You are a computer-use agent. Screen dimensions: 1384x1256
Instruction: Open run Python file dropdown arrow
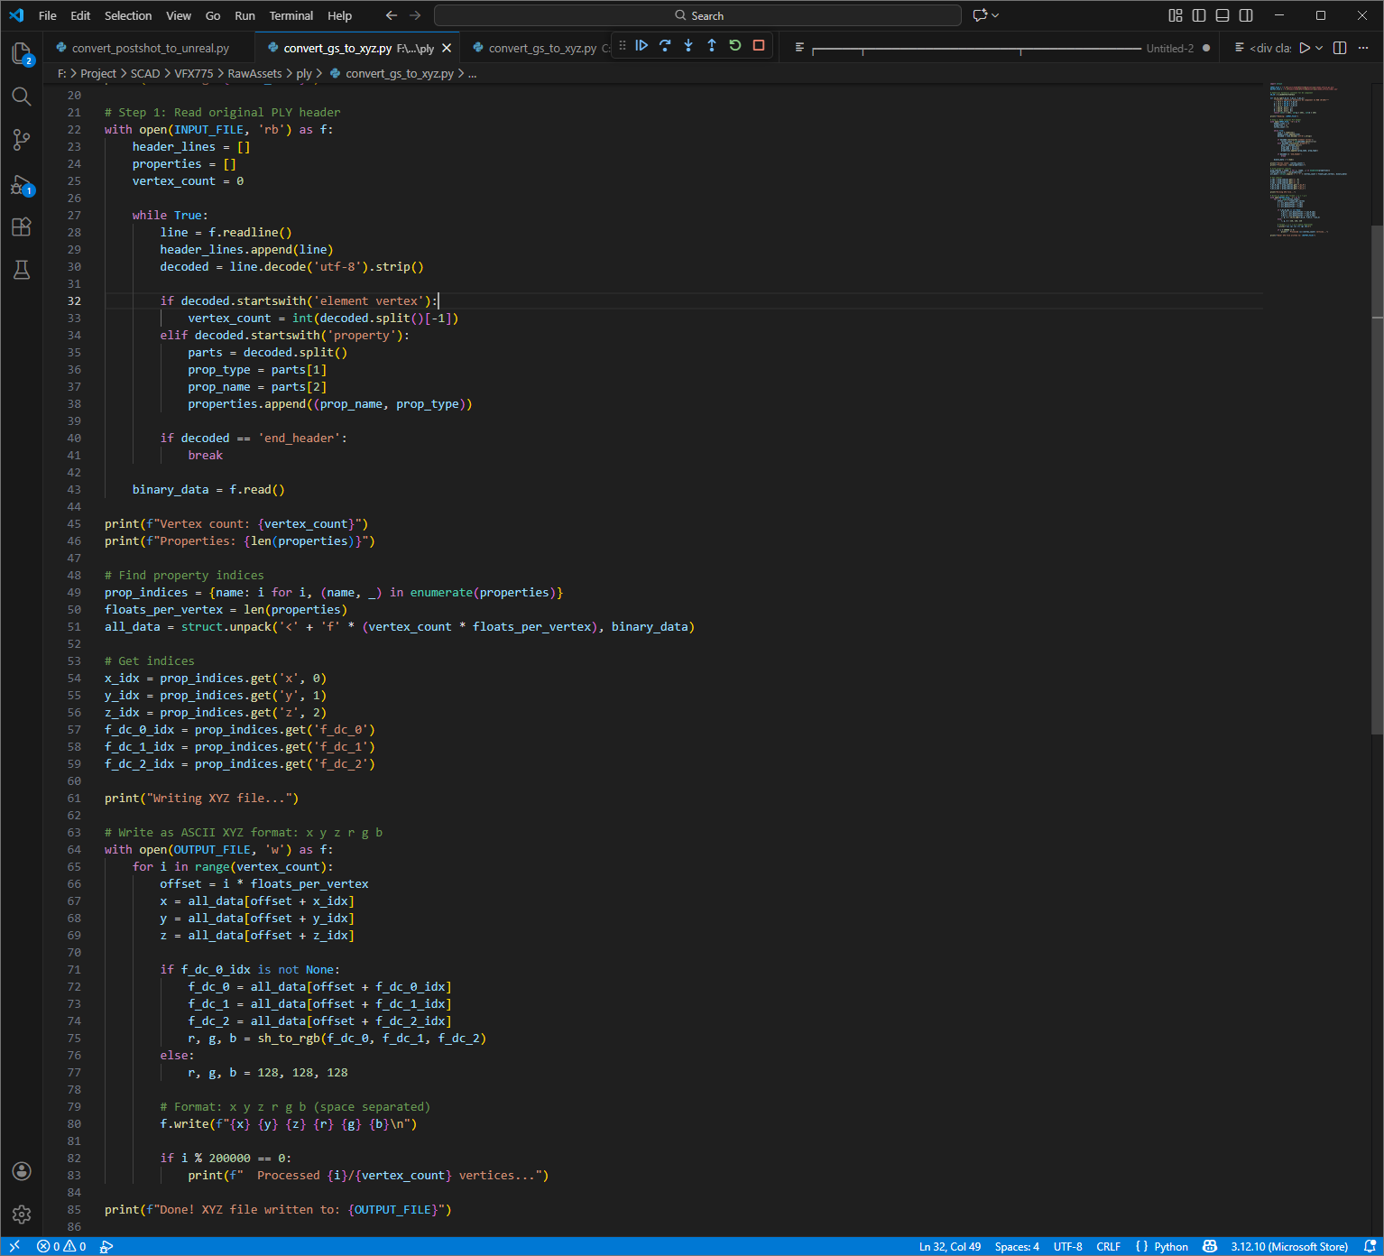click(x=1320, y=49)
